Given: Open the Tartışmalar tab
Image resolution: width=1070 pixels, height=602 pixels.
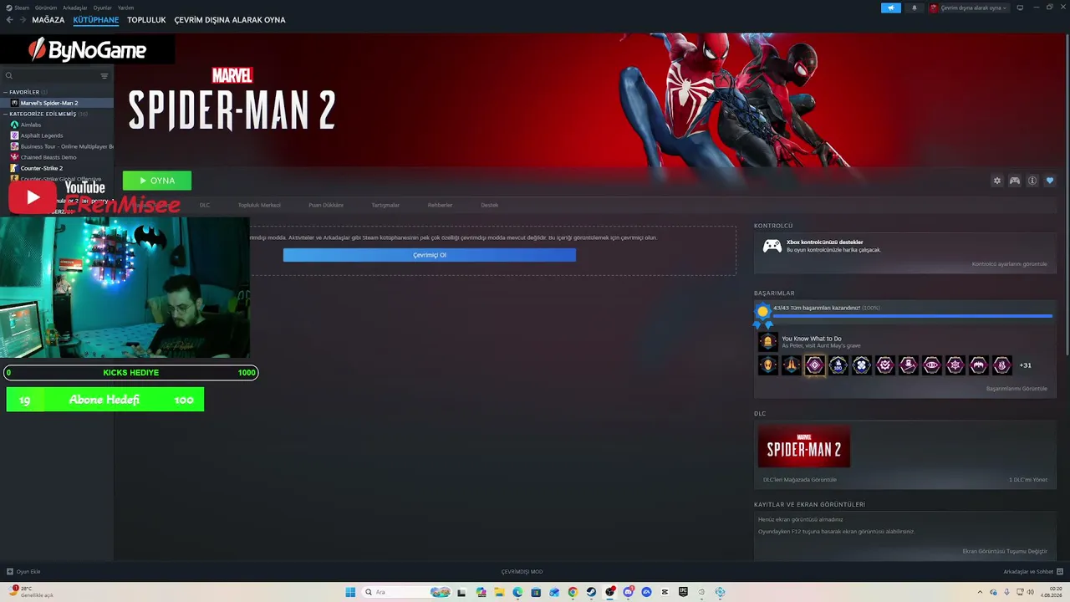Looking at the screenshot, I should [385, 205].
